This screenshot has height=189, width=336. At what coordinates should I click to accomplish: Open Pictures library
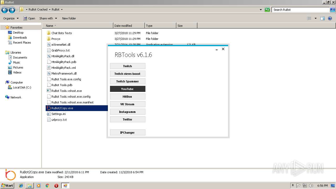coord(18,67)
